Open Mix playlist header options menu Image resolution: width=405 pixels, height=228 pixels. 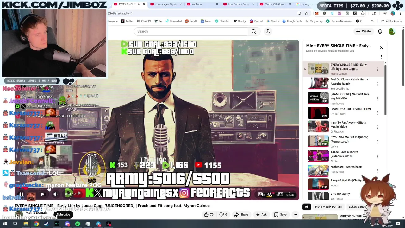tap(381, 57)
